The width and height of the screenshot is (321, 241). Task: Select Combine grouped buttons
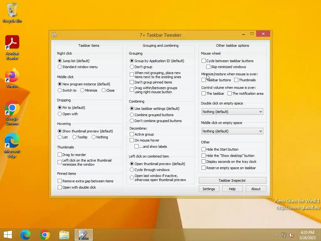[152, 115]
